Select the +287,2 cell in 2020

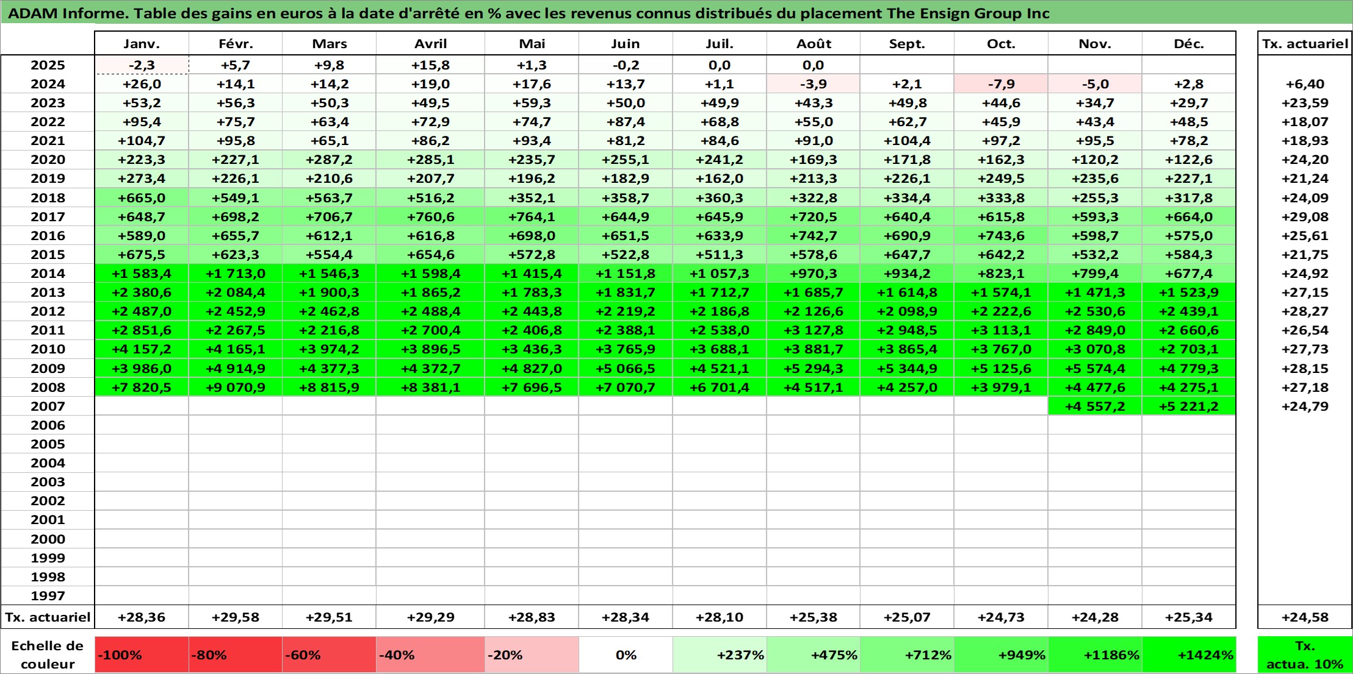(330, 160)
